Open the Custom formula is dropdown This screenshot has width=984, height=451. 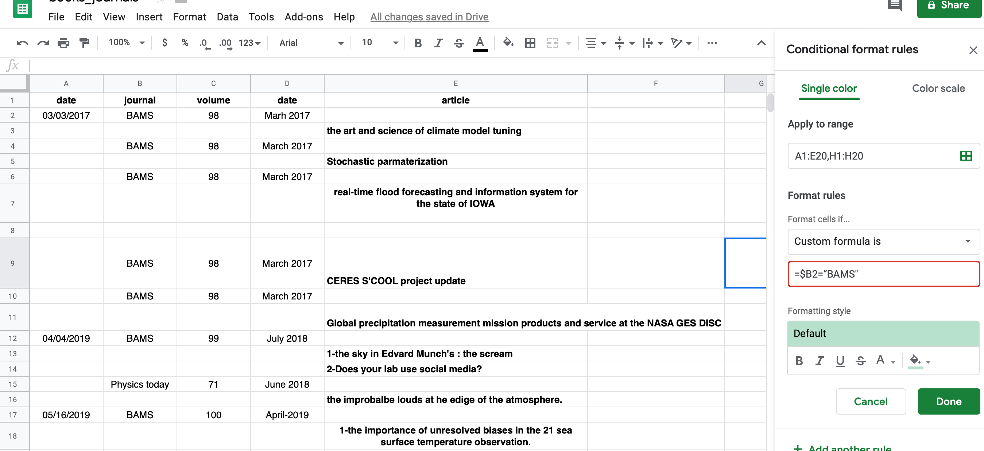[x=883, y=241]
